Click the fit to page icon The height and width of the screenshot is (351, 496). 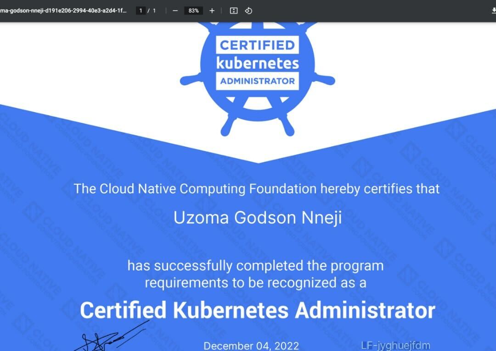233,11
